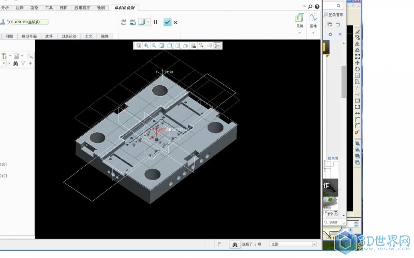Select the Erase tool in AutoCAD toolbar
This screenshot has width=414, height=258.
tap(357, 31)
